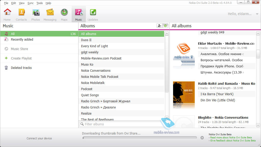Select the 'Podcast' album entry
Viewport: 261px width, 147px height.
tap(121, 89)
